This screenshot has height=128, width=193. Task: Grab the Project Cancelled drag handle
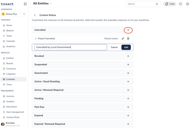(x=35, y=39)
